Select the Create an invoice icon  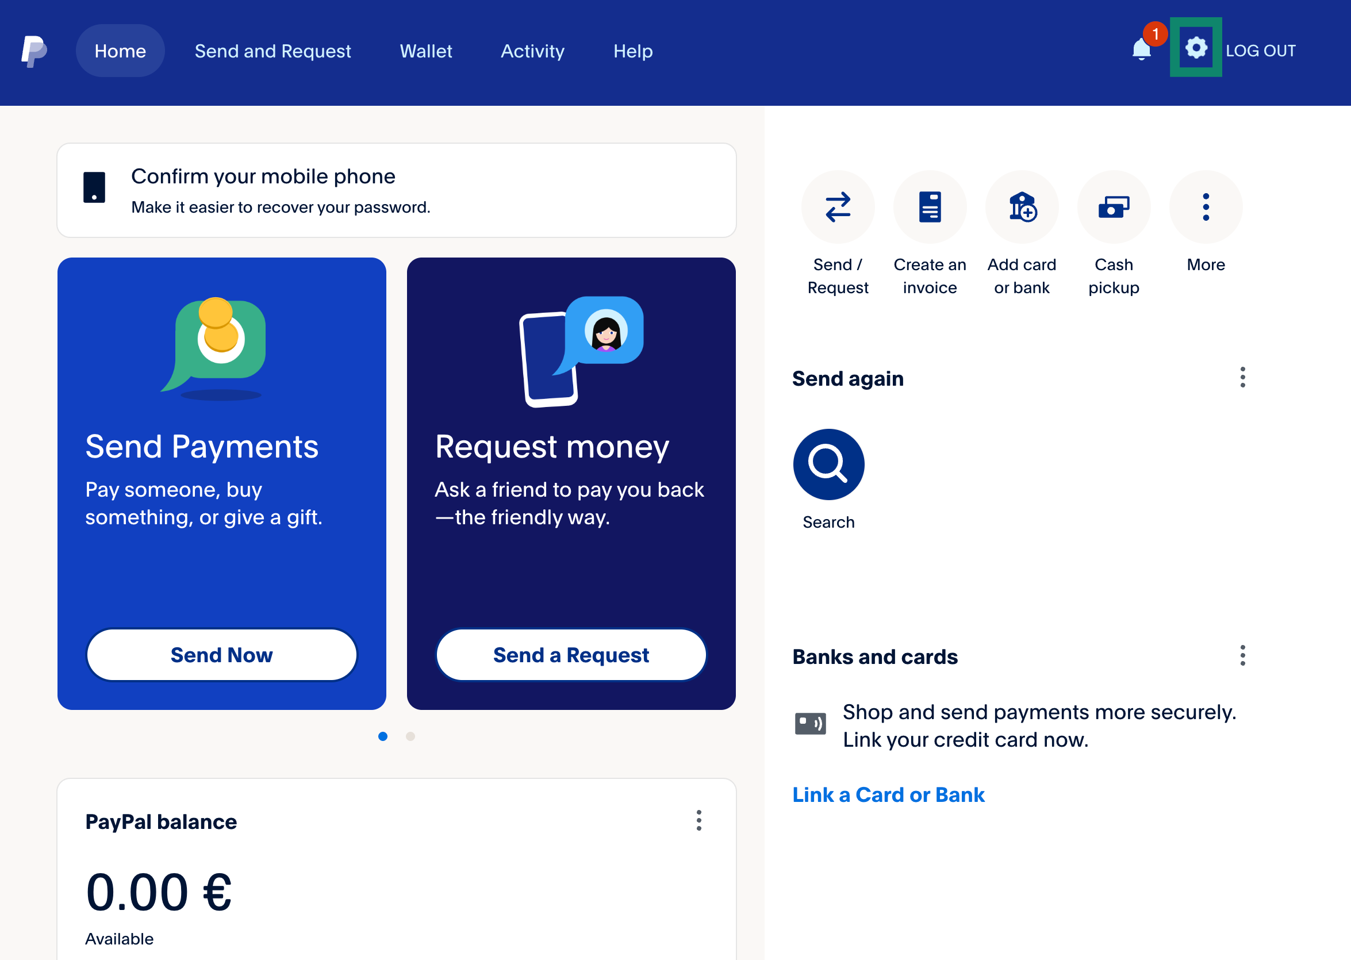point(930,207)
